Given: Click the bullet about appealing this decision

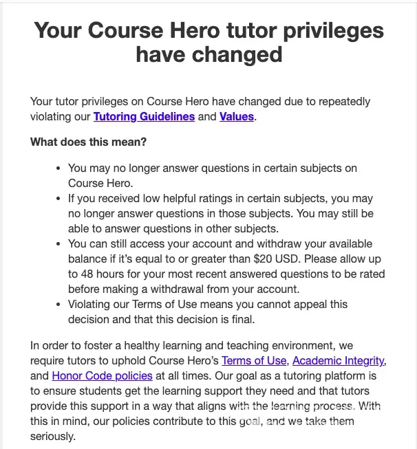Looking at the screenshot, I should tap(208, 311).
